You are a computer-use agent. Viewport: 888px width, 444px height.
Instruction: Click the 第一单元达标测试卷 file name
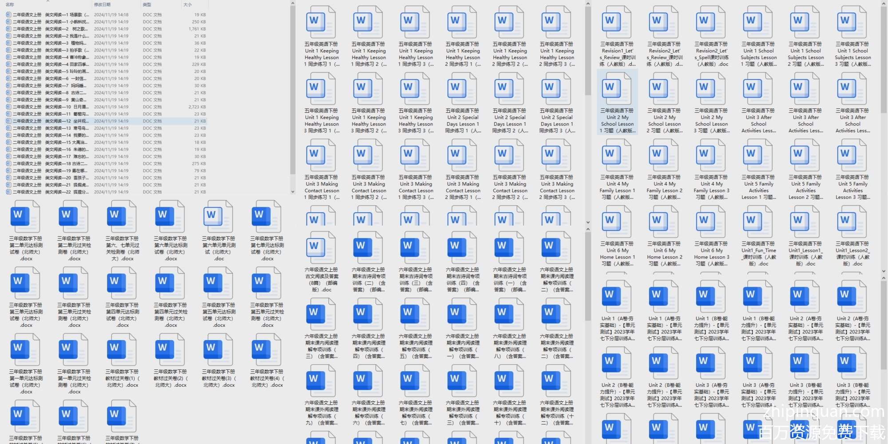pyautogui.click(x=26, y=382)
